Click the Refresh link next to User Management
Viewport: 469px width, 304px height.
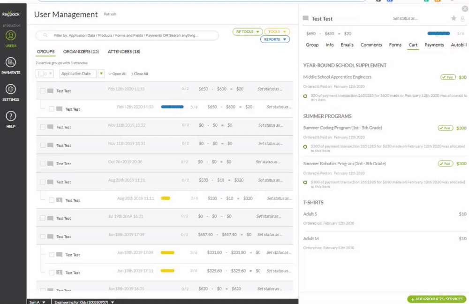[110, 14]
